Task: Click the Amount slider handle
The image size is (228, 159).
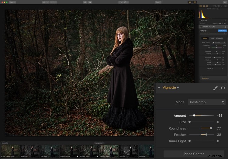Action: tap(194, 115)
